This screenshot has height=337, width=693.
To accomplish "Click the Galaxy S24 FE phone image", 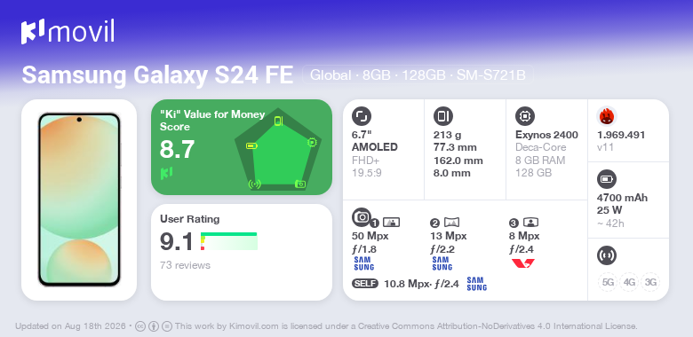I will click(x=79, y=200).
